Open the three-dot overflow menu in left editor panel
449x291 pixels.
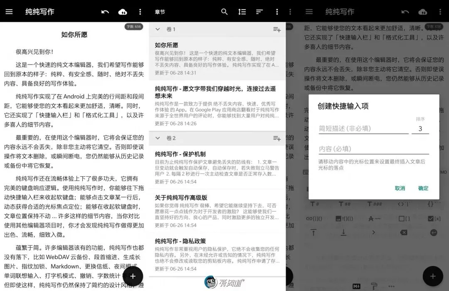click(x=140, y=12)
